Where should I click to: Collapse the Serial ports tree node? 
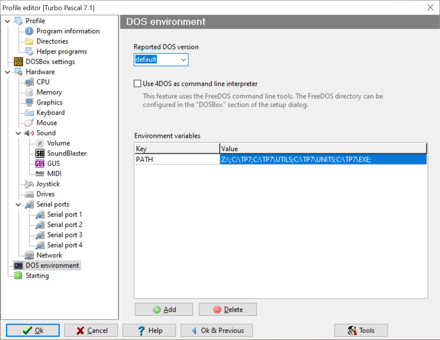coord(18,205)
